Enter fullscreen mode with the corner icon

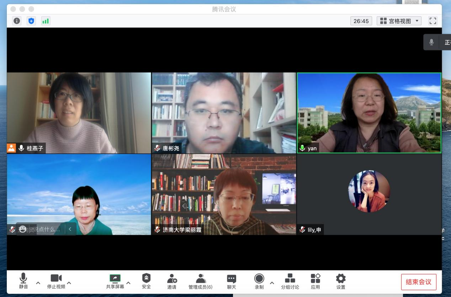pos(433,21)
